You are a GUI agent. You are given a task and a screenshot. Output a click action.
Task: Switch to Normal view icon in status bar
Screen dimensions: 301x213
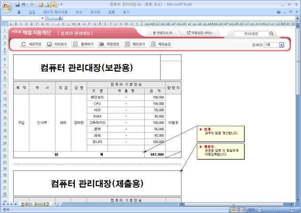(233, 209)
